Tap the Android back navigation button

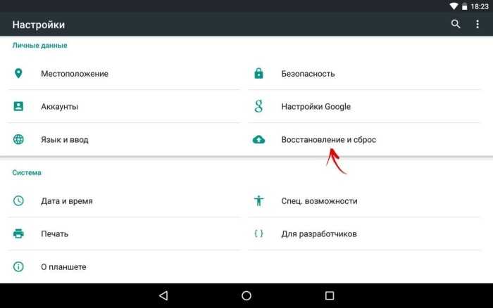pos(164,295)
